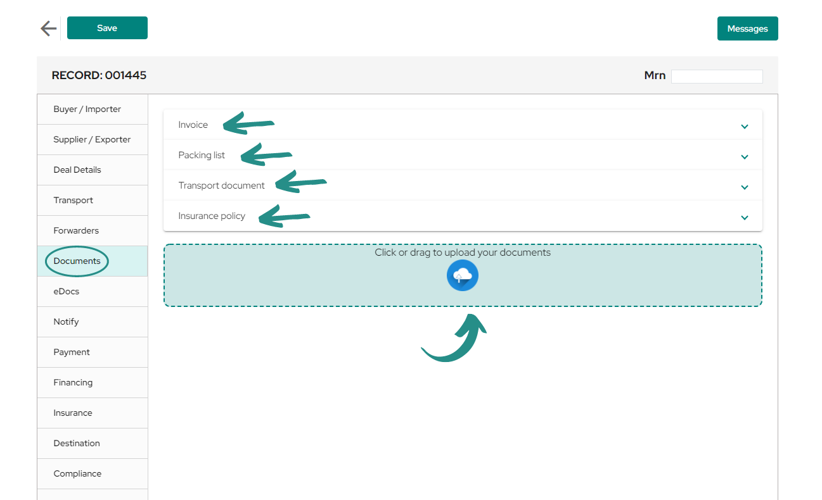Focus the Mrn input field
This screenshot has width=822, height=500.
tap(717, 77)
